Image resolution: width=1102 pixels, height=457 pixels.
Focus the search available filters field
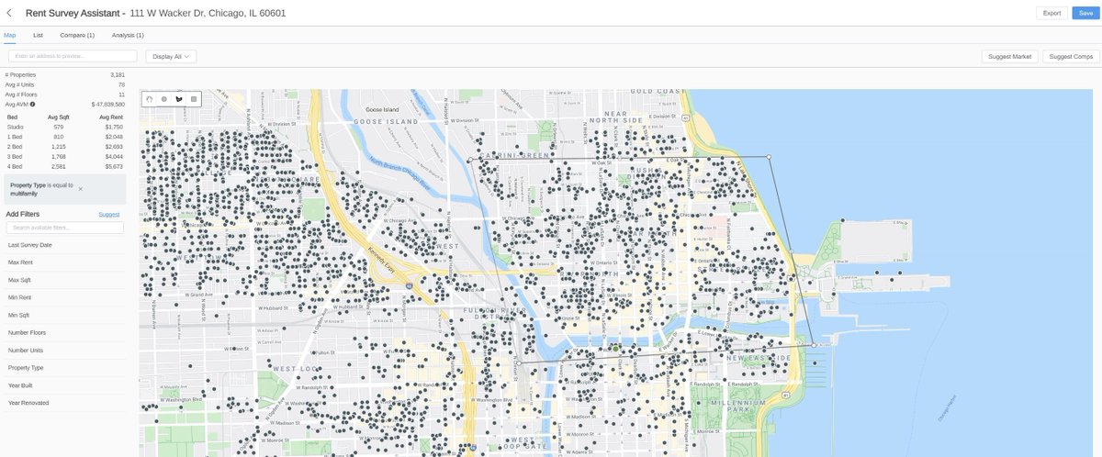click(65, 228)
